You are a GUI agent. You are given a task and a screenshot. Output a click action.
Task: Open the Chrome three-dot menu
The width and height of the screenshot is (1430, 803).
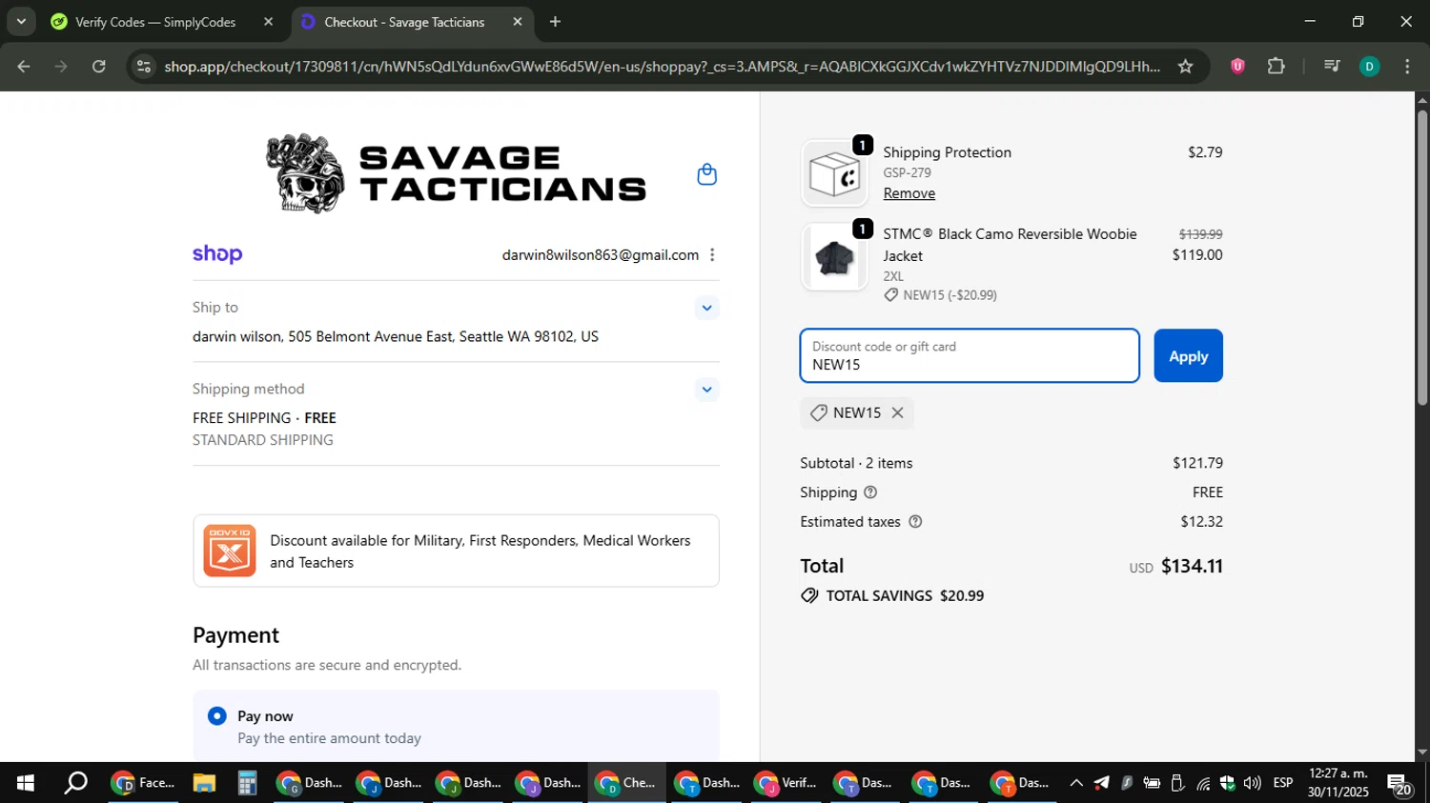click(1407, 67)
